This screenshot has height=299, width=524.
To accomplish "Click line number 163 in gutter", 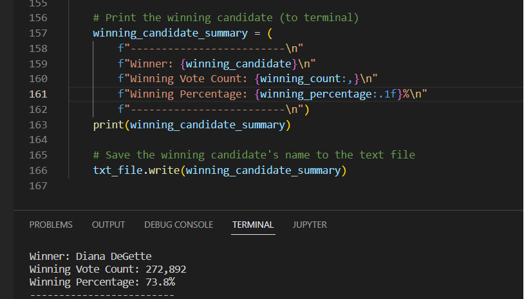I will tap(38, 124).
